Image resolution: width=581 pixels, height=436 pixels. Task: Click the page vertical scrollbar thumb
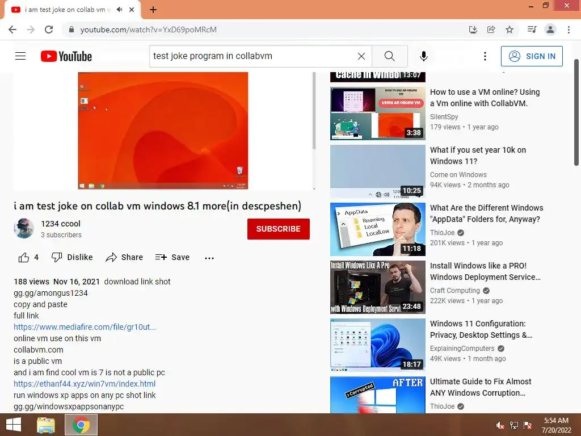coord(576,112)
